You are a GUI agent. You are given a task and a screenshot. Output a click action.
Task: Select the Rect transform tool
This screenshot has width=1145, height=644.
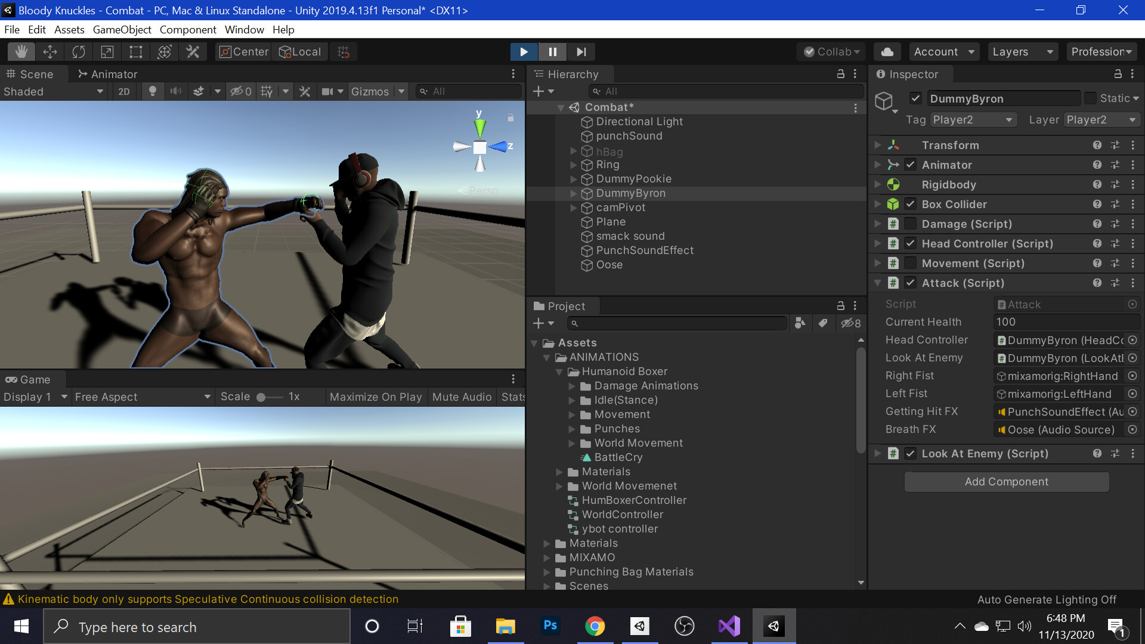pyautogui.click(x=136, y=52)
